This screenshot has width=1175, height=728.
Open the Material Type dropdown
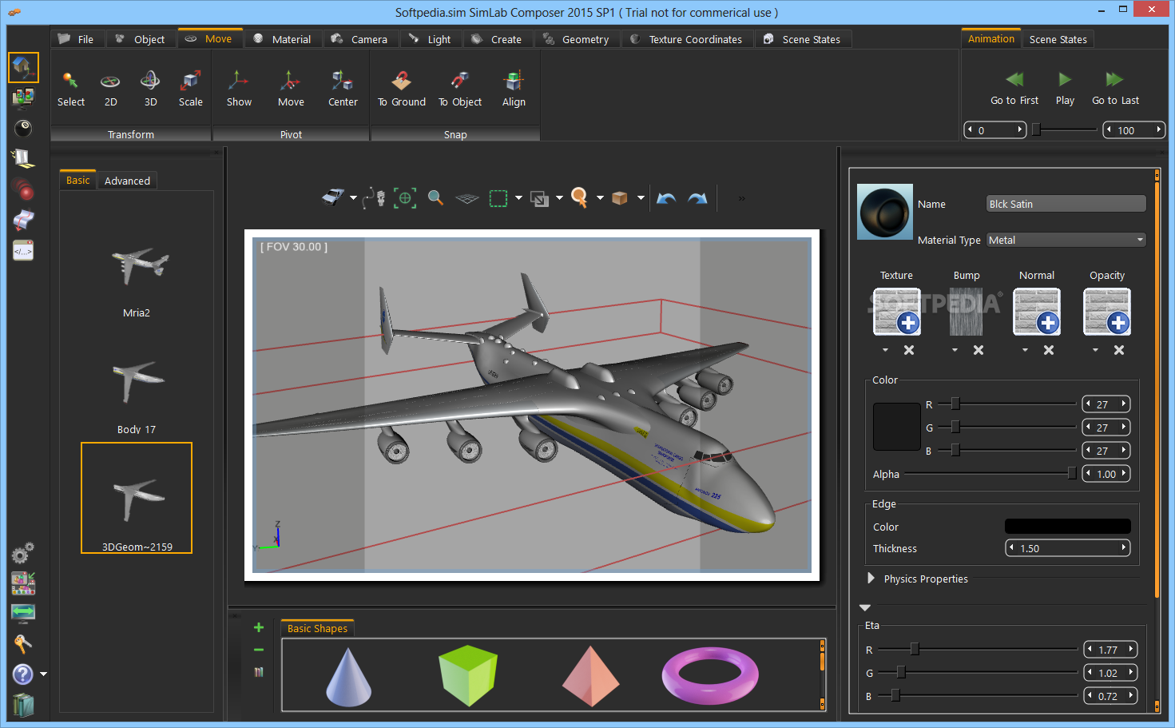(x=1066, y=240)
